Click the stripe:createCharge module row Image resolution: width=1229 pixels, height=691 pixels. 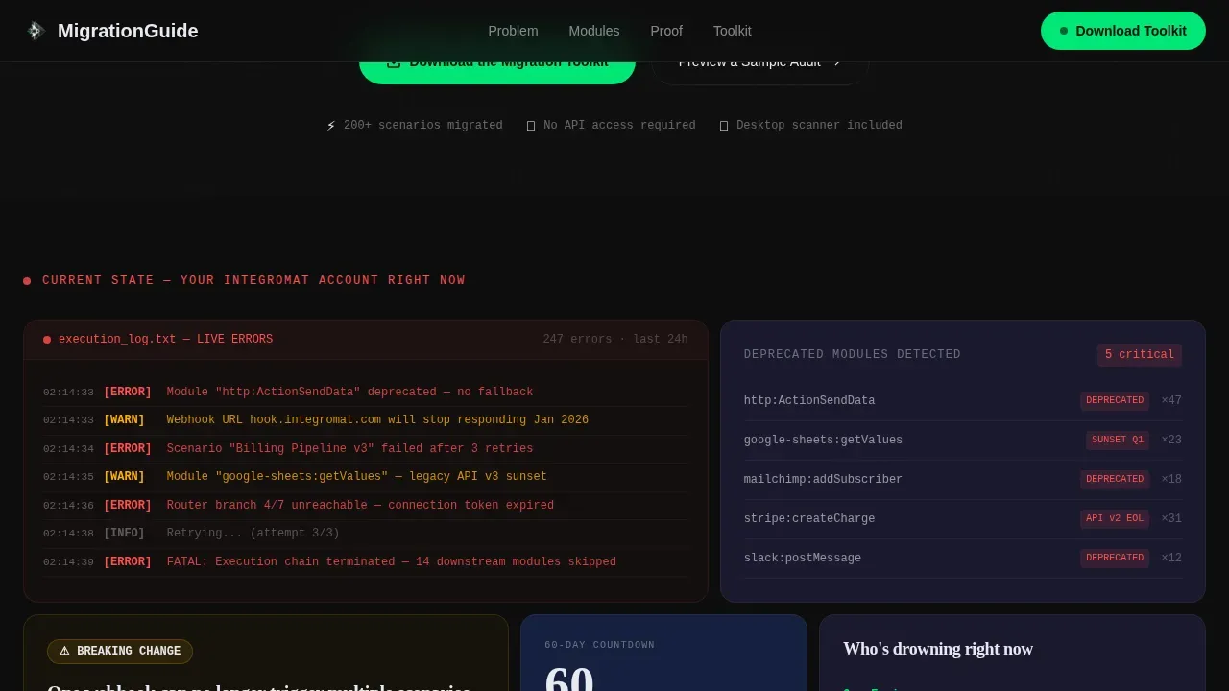pos(963,519)
